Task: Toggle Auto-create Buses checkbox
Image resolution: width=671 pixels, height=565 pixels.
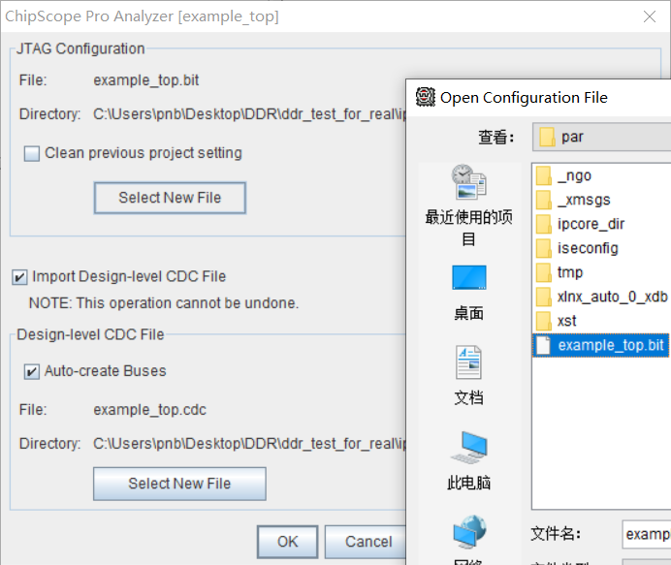Action: click(x=32, y=371)
